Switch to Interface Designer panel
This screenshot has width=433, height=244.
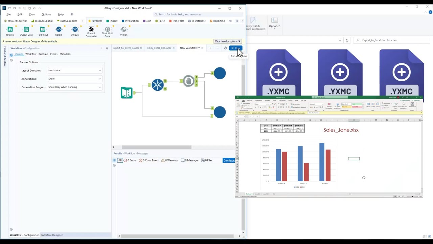(52, 235)
